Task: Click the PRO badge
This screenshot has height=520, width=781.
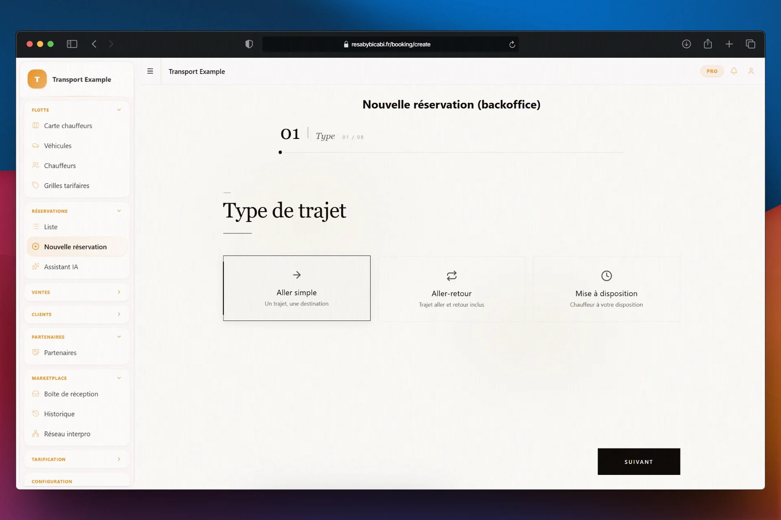Action: 712,71
